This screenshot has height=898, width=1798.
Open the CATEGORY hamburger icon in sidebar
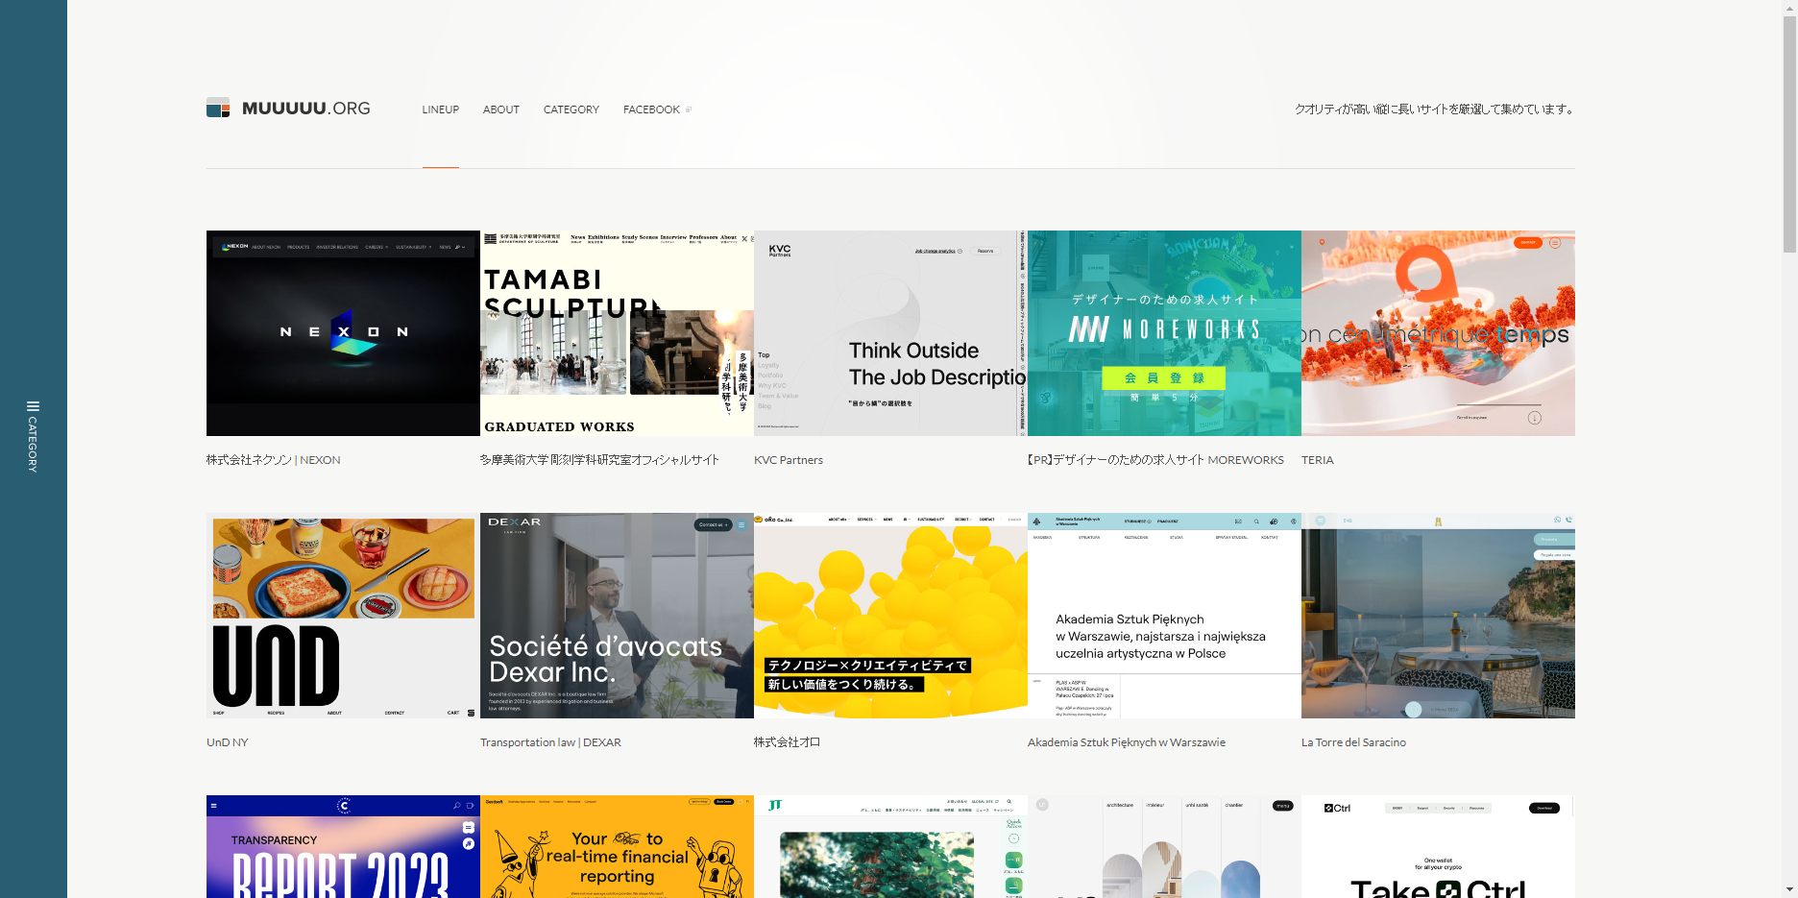coord(33,406)
